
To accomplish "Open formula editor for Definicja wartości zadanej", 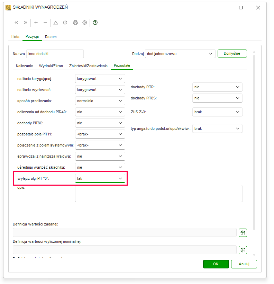I will click(x=243, y=232).
